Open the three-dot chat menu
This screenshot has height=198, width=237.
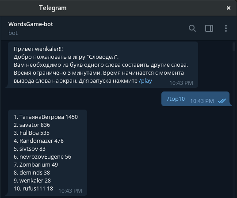coord(226,28)
